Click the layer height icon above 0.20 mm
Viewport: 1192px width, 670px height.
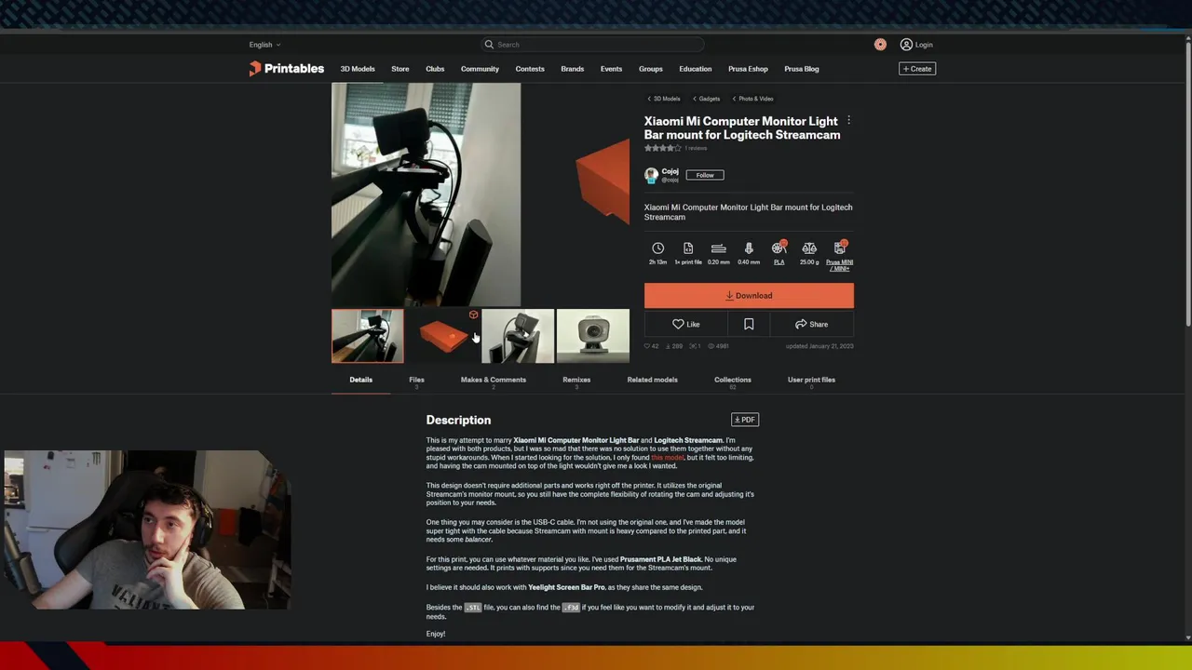tap(718, 248)
